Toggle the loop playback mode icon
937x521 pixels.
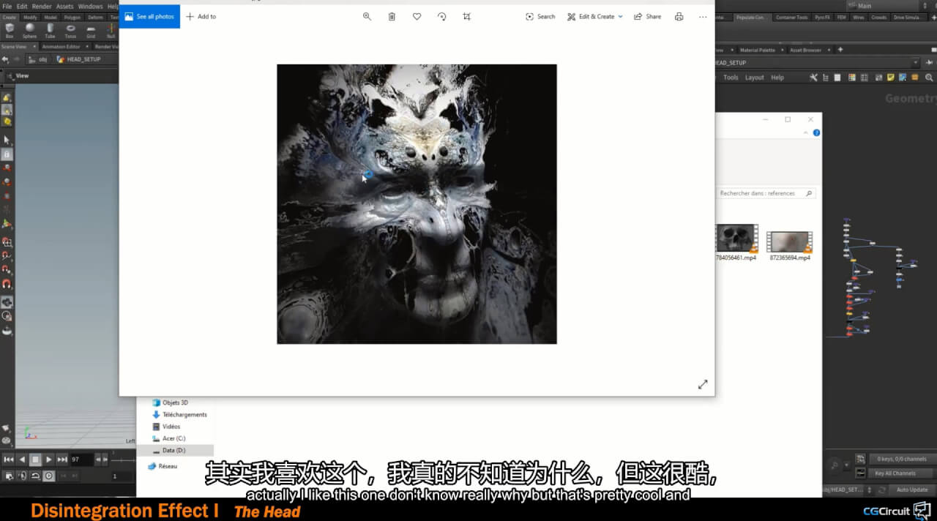pyautogui.click(x=35, y=476)
